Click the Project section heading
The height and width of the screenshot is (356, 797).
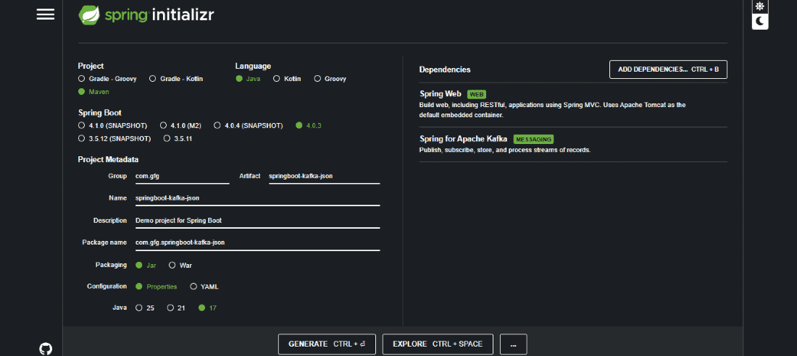click(91, 66)
